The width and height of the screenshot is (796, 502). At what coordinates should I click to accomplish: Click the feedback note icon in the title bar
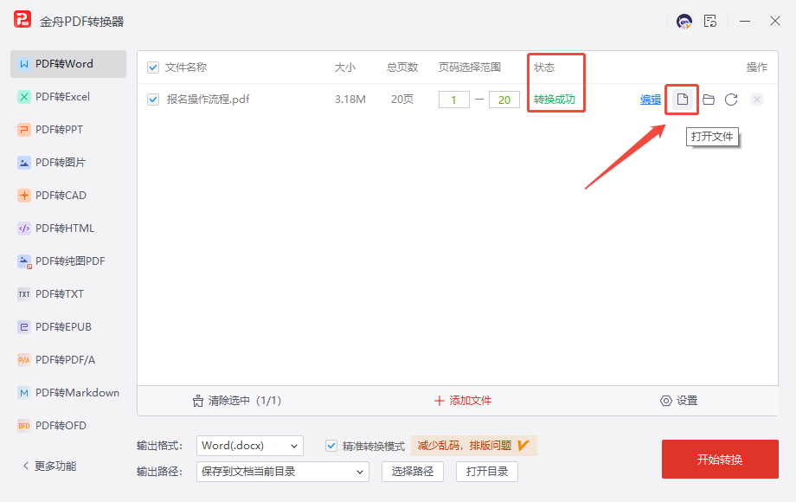click(x=710, y=22)
